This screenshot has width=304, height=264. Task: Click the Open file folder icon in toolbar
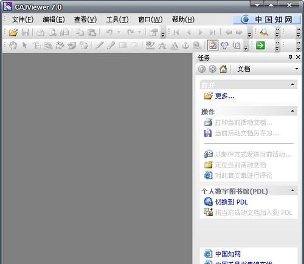click(13, 32)
